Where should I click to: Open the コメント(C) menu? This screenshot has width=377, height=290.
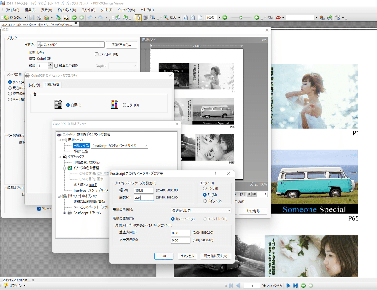pyautogui.click(x=88, y=10)
